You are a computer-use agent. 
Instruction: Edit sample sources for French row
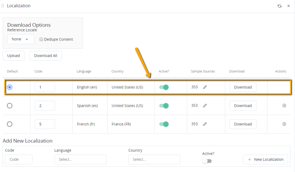[205, 124]
